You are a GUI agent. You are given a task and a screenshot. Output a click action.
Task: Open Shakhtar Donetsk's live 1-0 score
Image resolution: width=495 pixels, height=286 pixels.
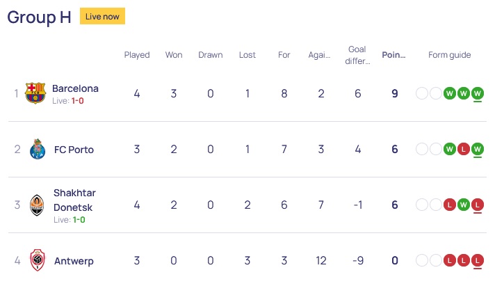[79, 220]
